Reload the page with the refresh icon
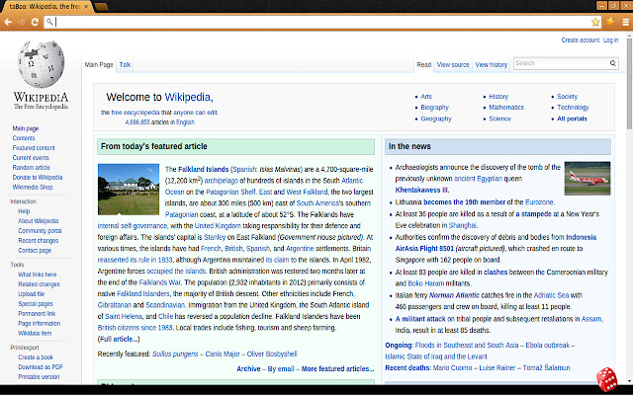Image resolution: width=633 pixels, height=395 pixels. coord(35,22)
